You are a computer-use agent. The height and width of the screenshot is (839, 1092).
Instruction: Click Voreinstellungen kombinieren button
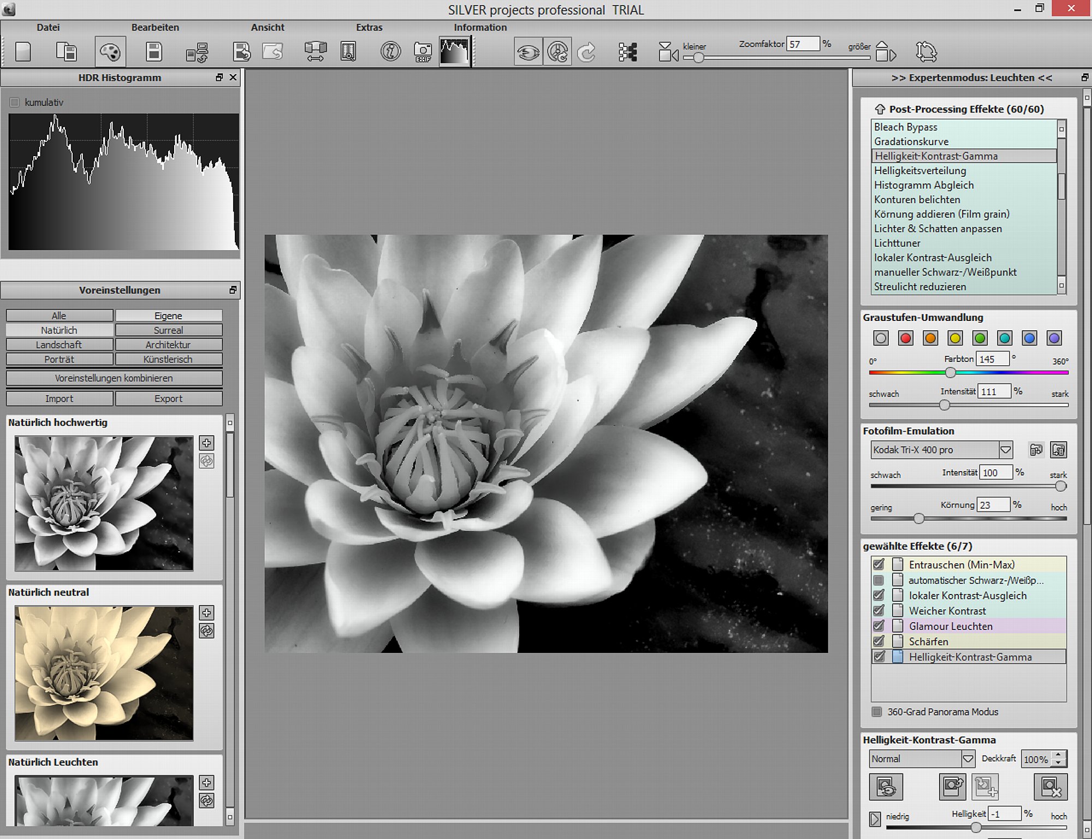pos(114,378)
